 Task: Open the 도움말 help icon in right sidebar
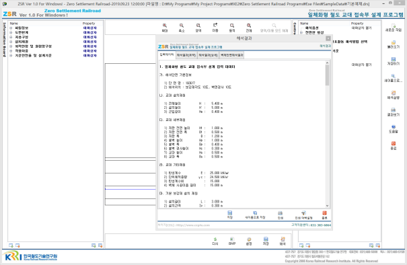click(x=394, y=129)
